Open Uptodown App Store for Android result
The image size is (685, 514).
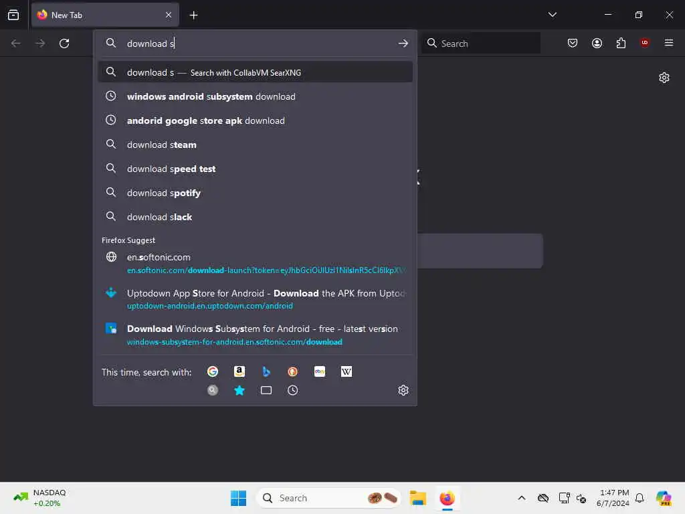coord(255,299)
